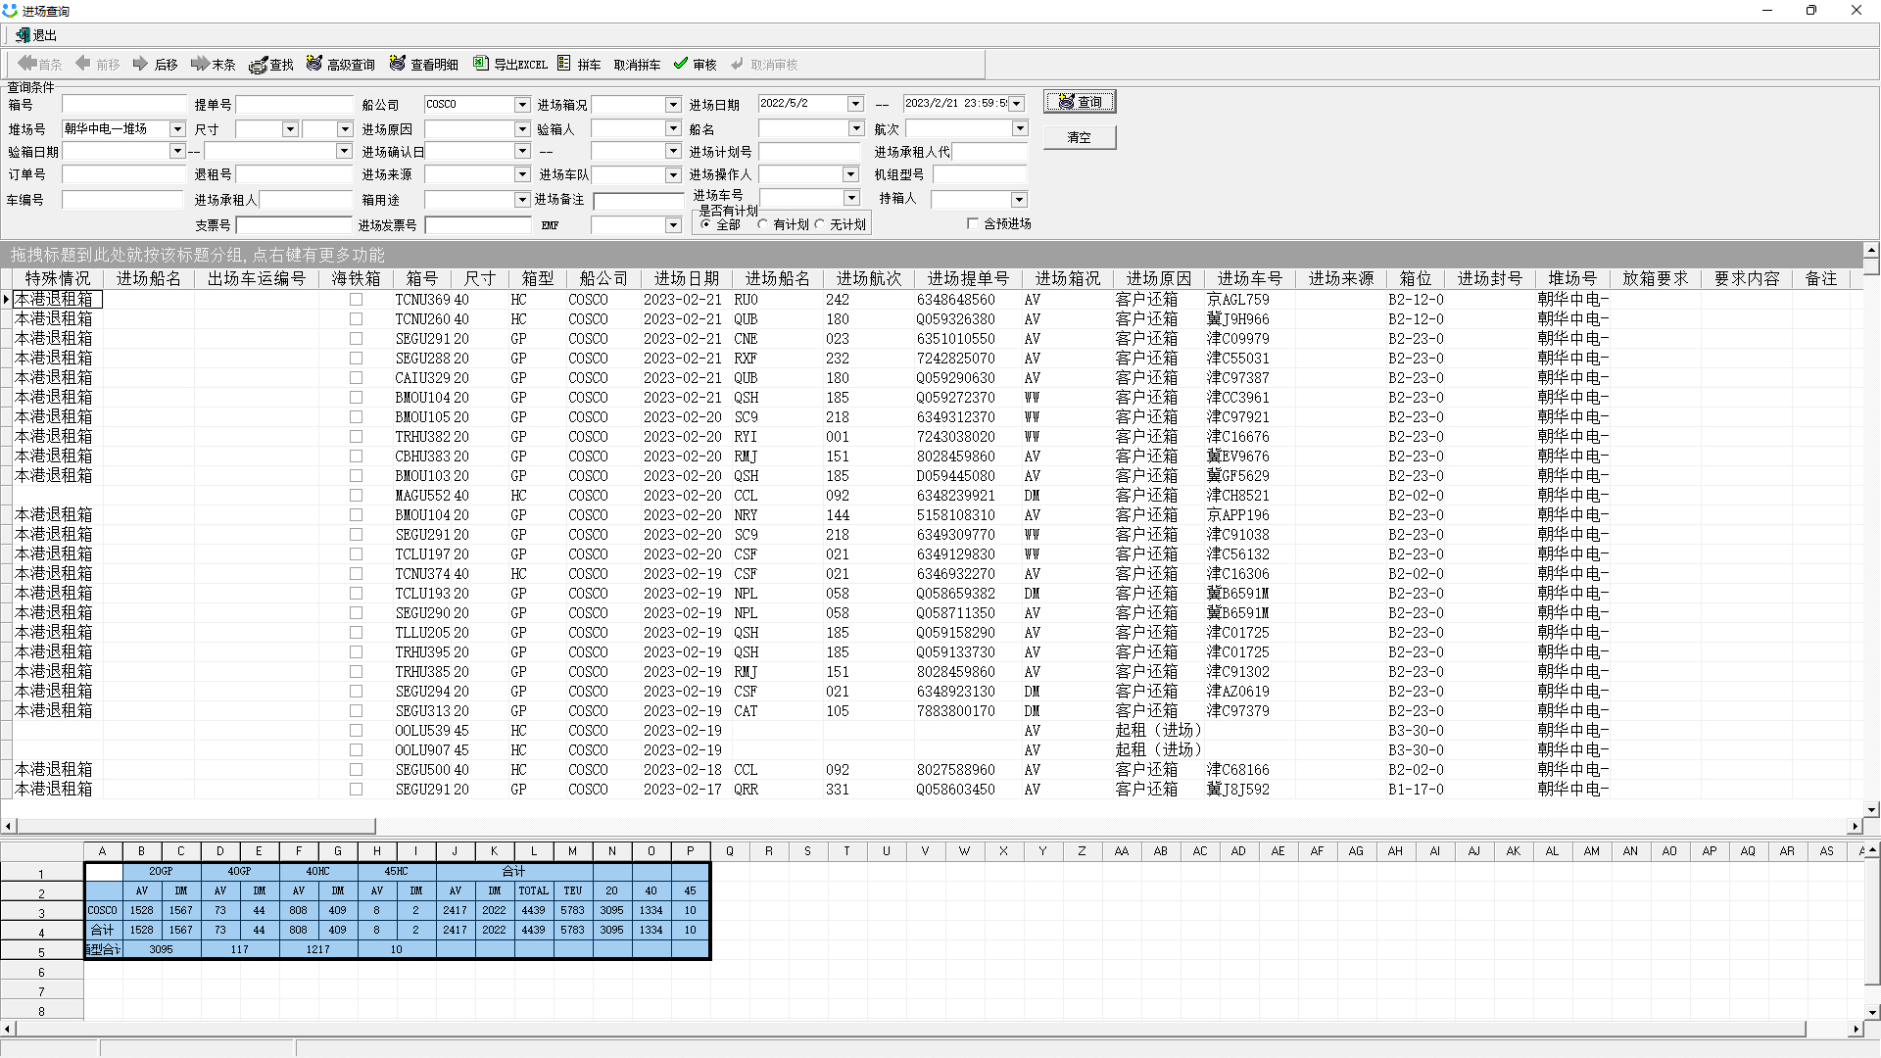Click the 拼车 carpool icon
The width and height of the screenshot is (1881, 1058).
point(564,64)
